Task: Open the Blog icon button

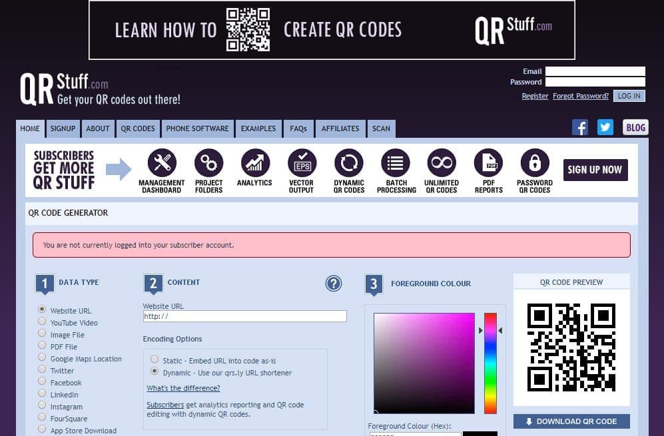Action: pyautogui.click(x=635, y=127)
